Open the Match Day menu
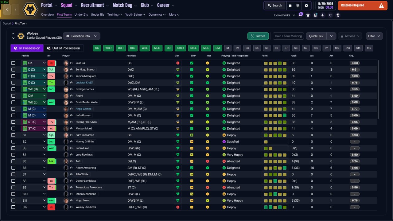The width and height of the screenshot is (393, 221). tap(124, 5)
